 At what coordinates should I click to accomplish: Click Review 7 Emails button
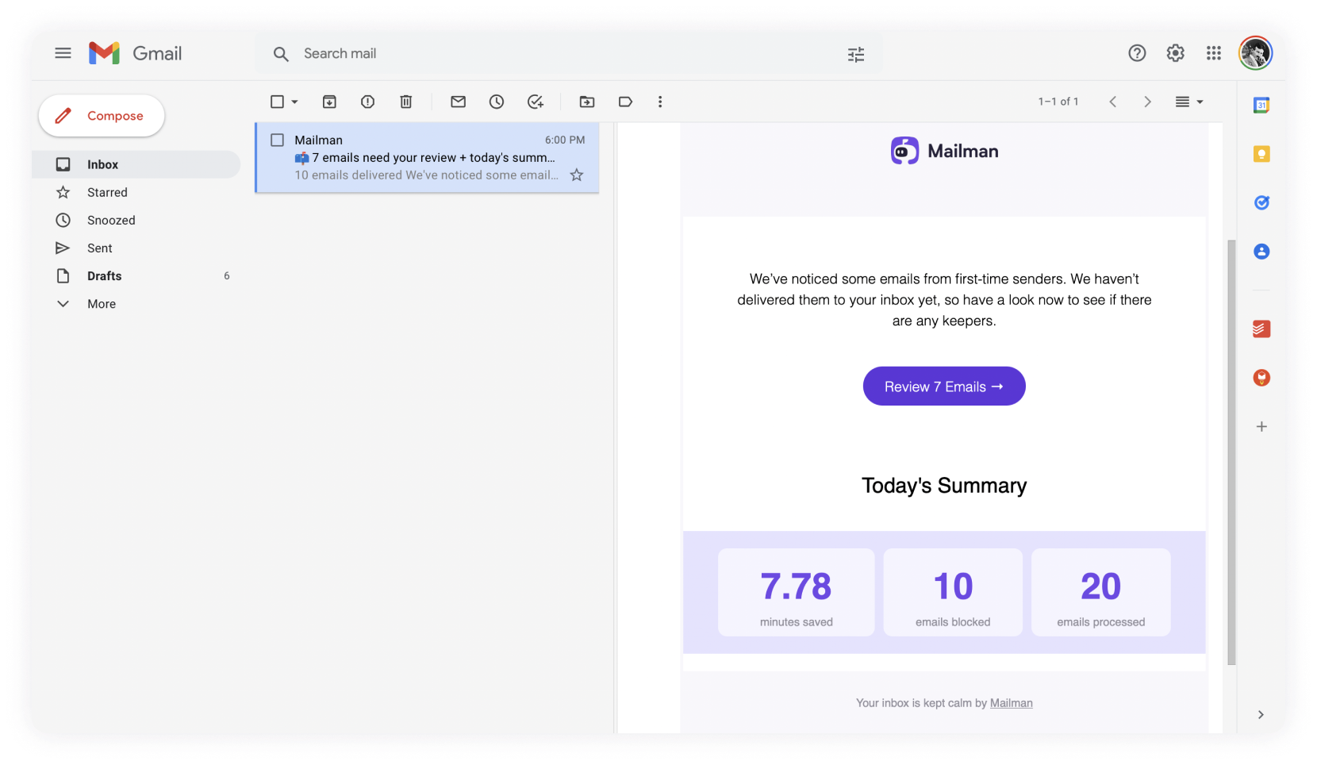coord(944,386)
